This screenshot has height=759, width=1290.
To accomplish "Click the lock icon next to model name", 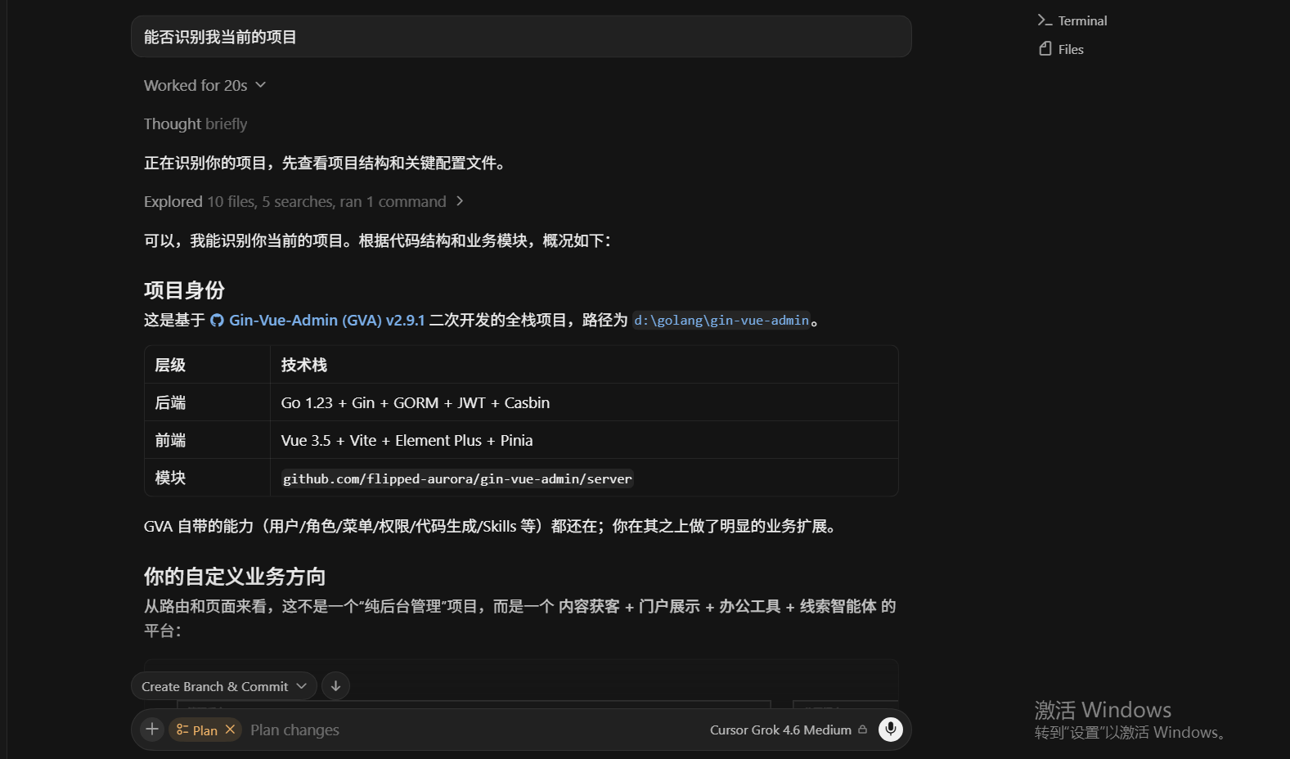I will [862, 730].
